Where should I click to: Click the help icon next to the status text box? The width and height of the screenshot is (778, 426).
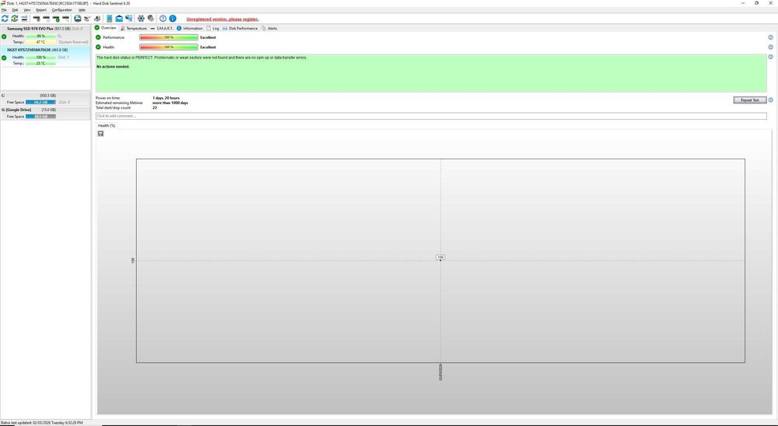(770, 57)
